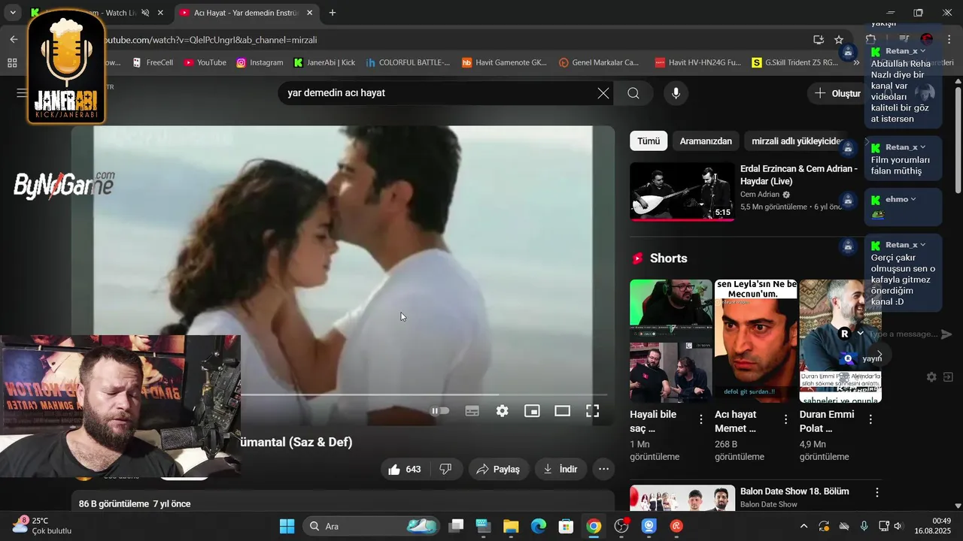
Task: Expand ehmo's chat user chevron
Action: [913, 199]
